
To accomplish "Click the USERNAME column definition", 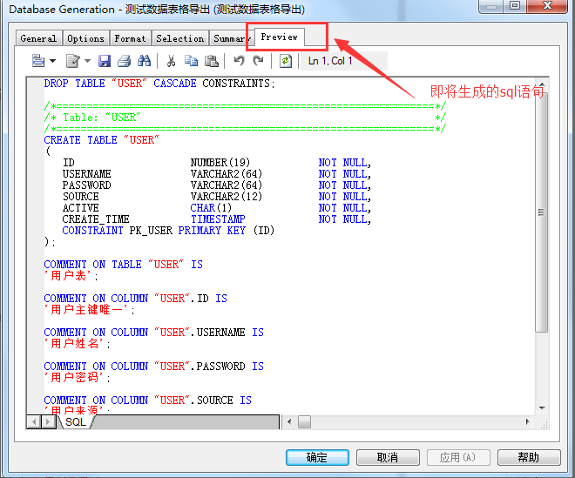I will tap(216, 174).
